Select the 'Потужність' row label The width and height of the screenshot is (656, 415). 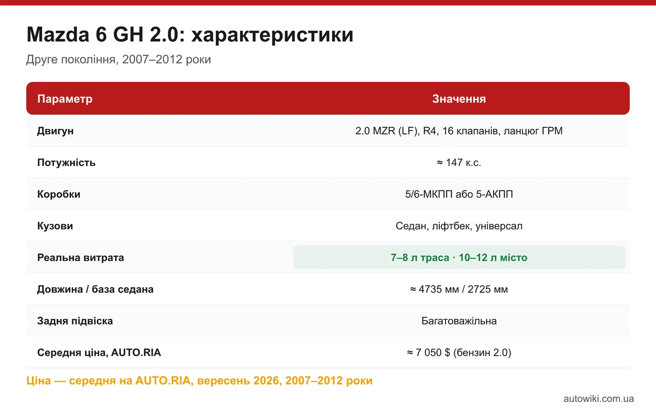[66, 163]
